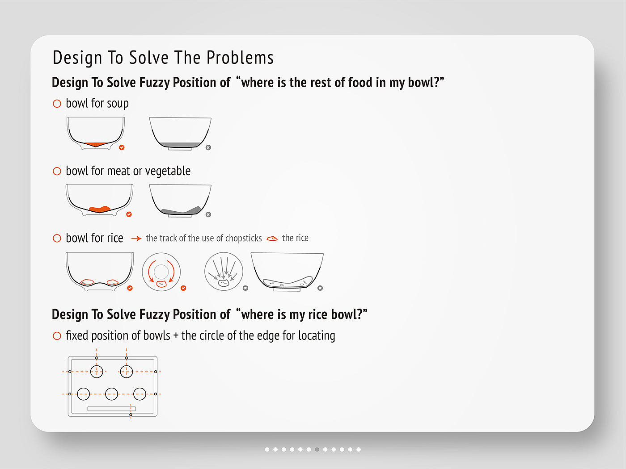Click the 'where is my rice bowl?' heading
Image resolution: width=626 pixels, height=469 pixels.
click(x=210, y=314)
